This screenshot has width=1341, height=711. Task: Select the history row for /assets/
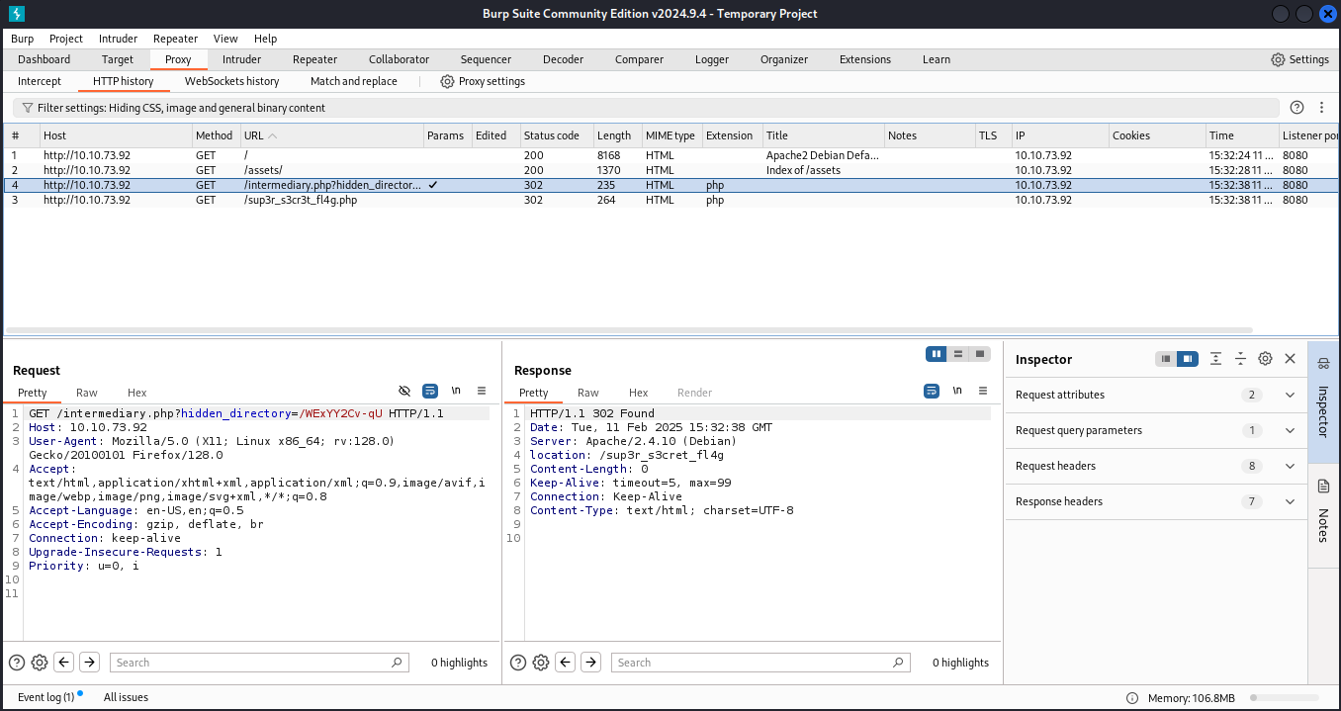pyautogui.click(x=670, y=170)
